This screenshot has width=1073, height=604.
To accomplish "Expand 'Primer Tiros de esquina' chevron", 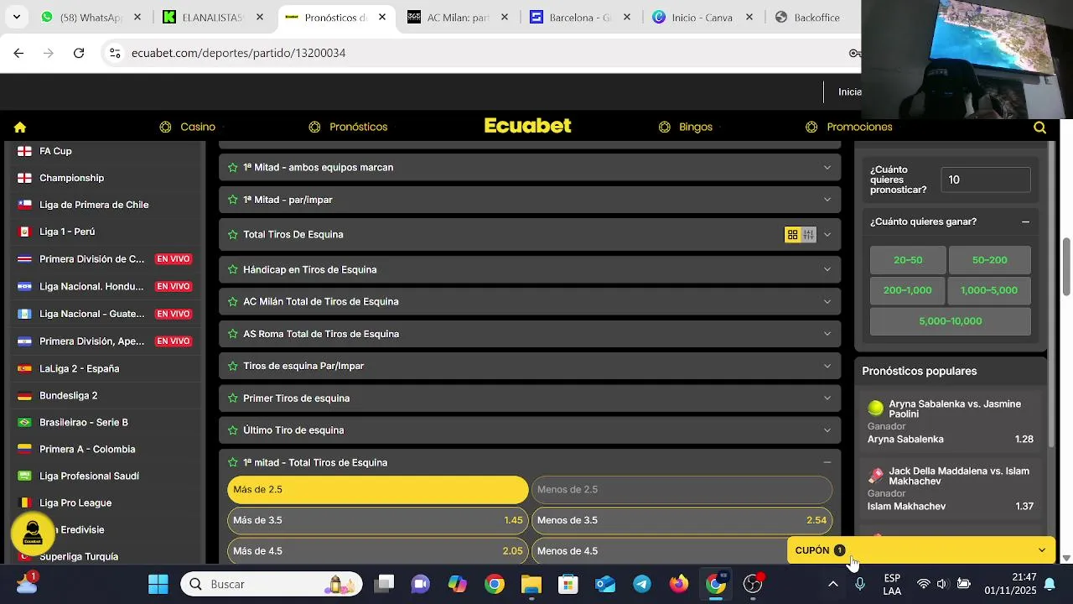I will click(x=827, y=398).
